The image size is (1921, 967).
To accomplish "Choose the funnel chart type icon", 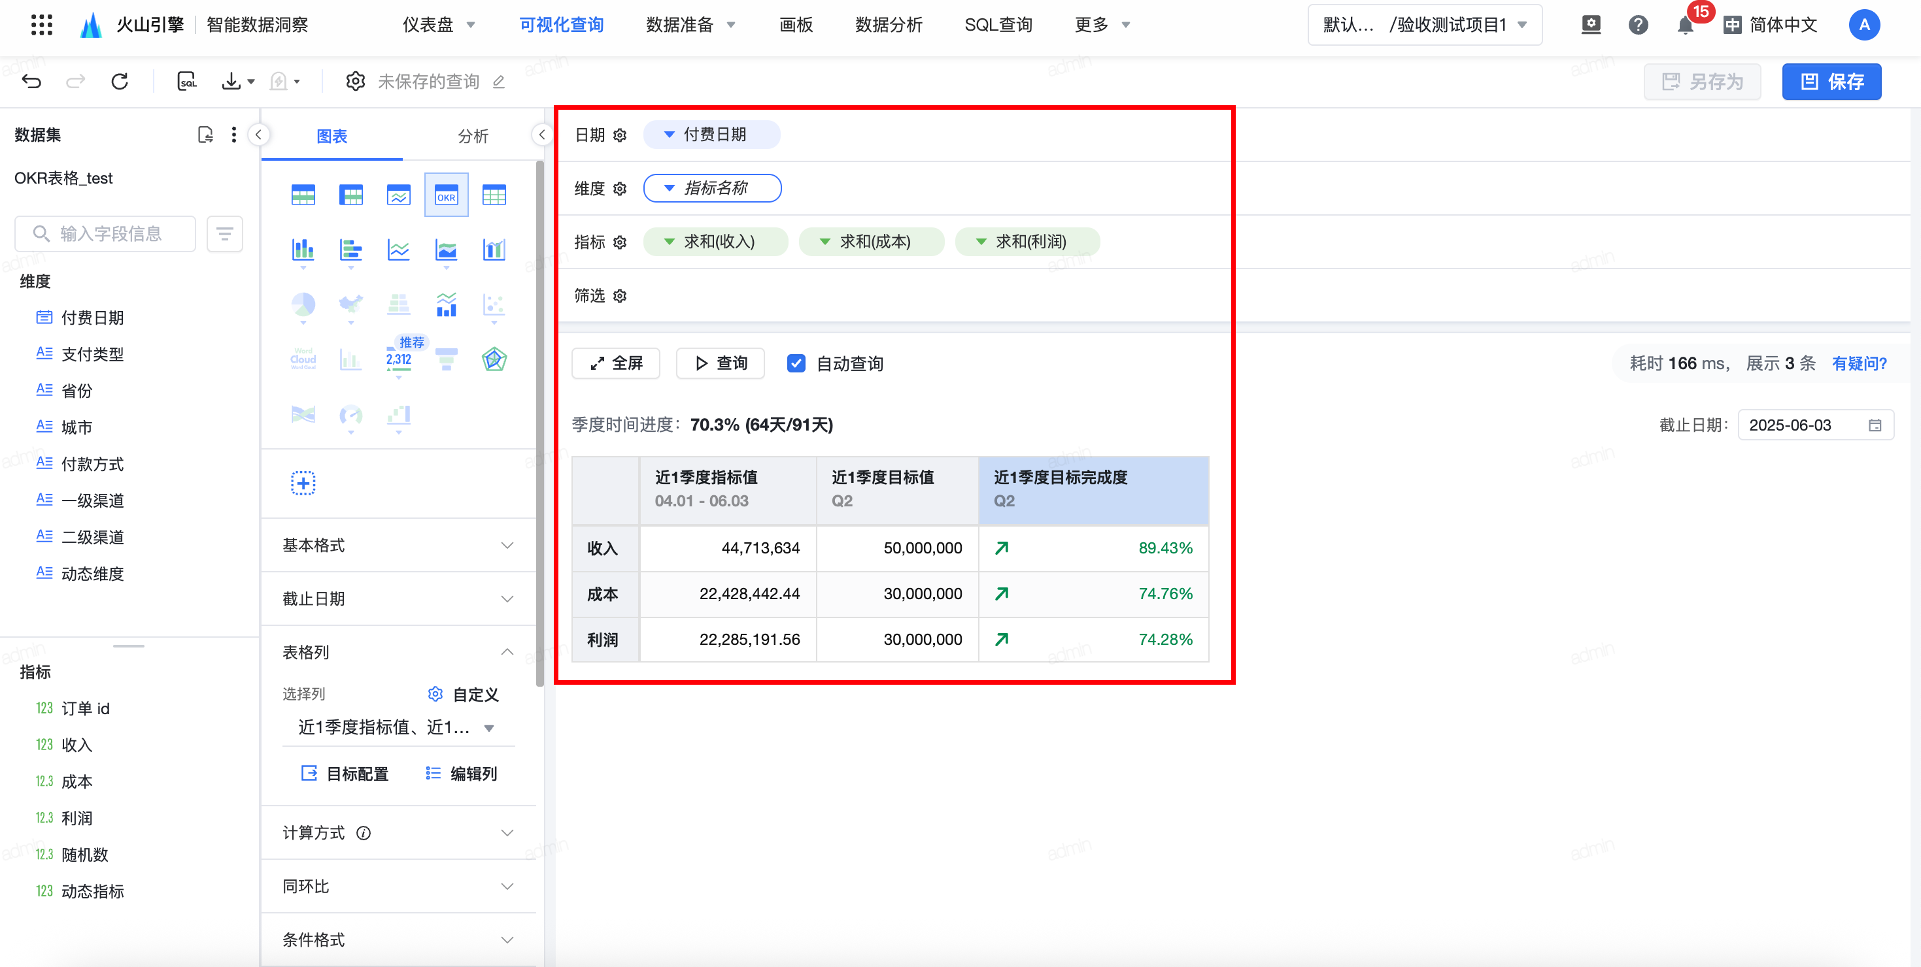I will (446, 360).
